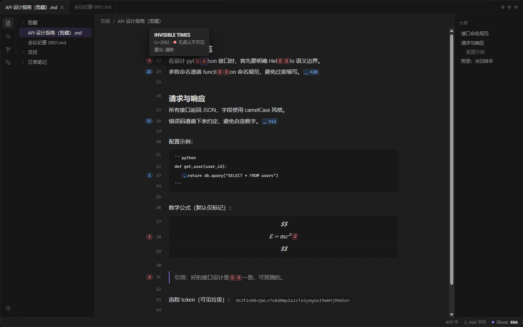Click the invisible marker right after 'Hel'
Image resolution: width=523 pixels, height=327 pixels.
coord(280,61)
